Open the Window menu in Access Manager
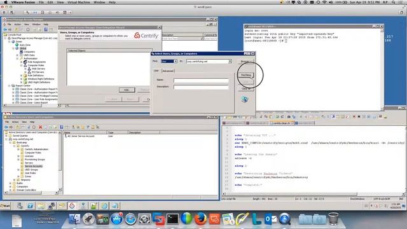This screenshot has height=229, width=407. (x=36, y=24)
